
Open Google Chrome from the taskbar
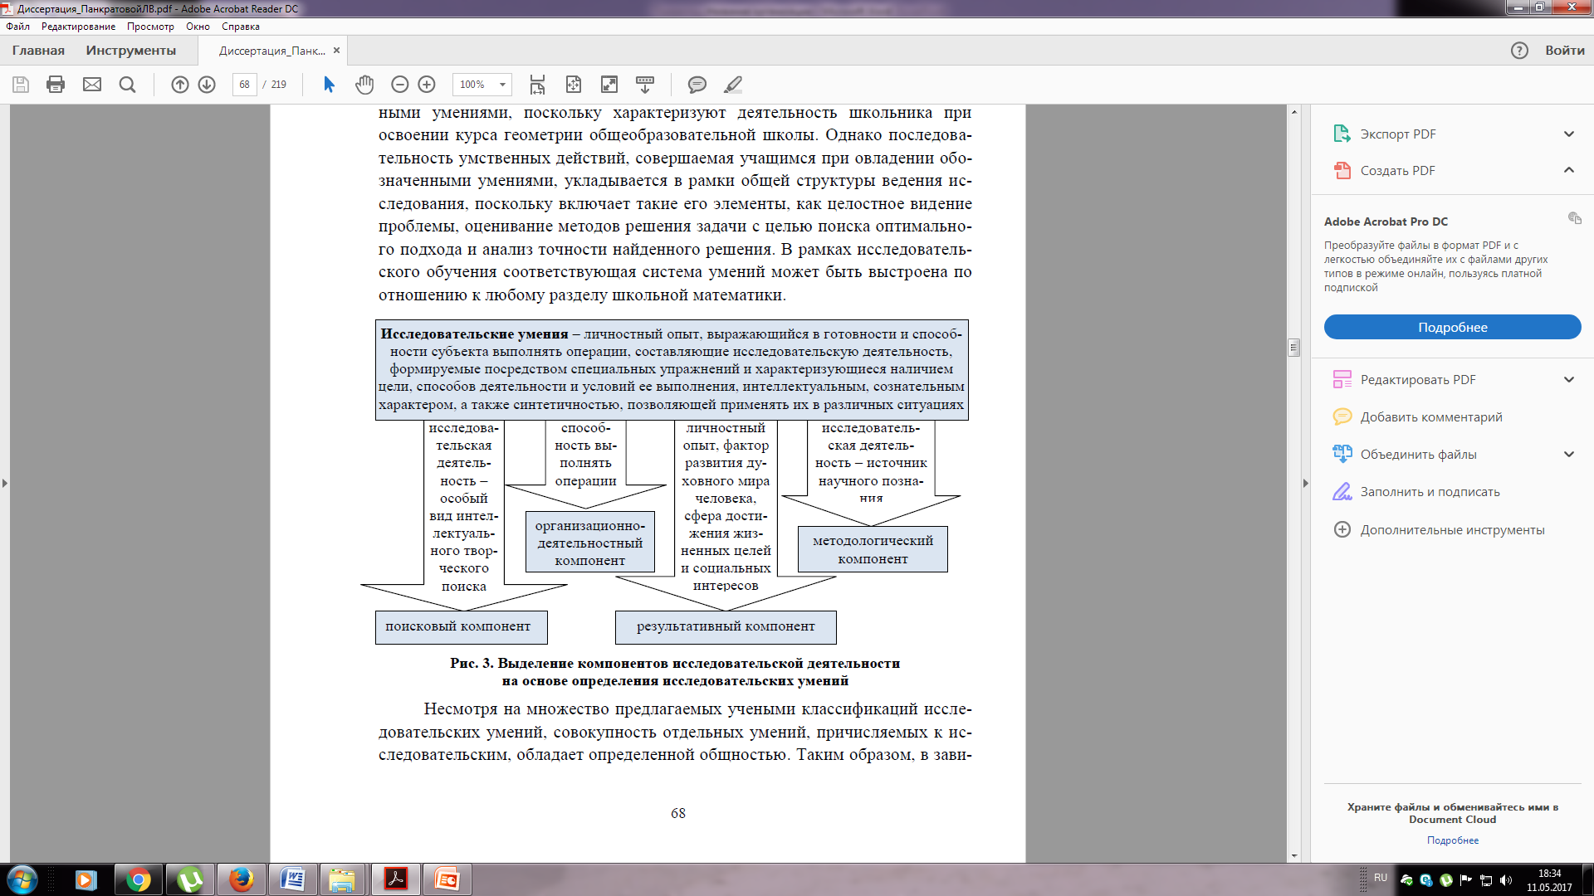click(139, 879)
